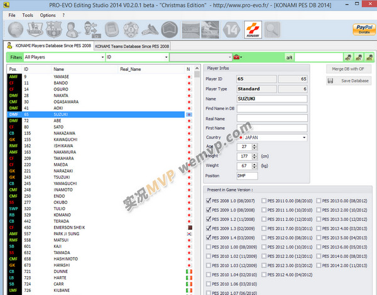Click the Height spinner control
Image resolution: width=377 pixels, height=295 pixels.
pyautogui.click(x=254, y=156)
